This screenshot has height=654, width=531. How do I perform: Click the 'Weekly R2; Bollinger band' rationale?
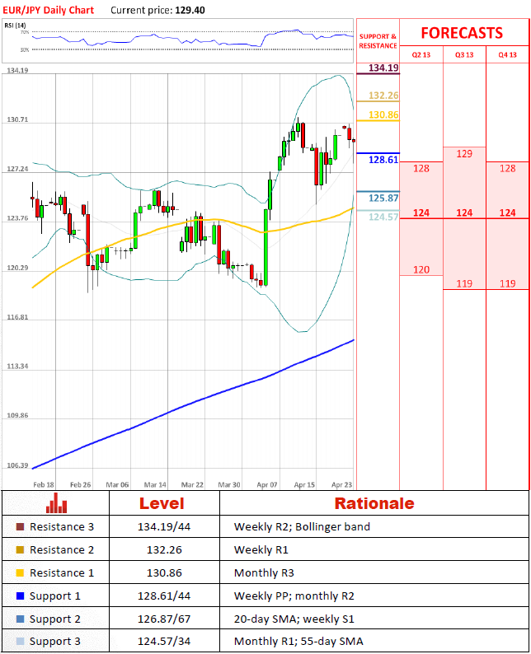(x=302, y=527)
